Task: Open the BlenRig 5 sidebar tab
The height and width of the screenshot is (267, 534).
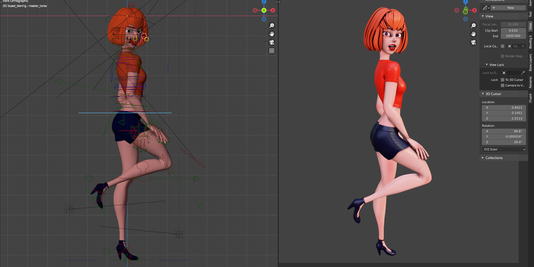Action: click(x=530, y=42)
